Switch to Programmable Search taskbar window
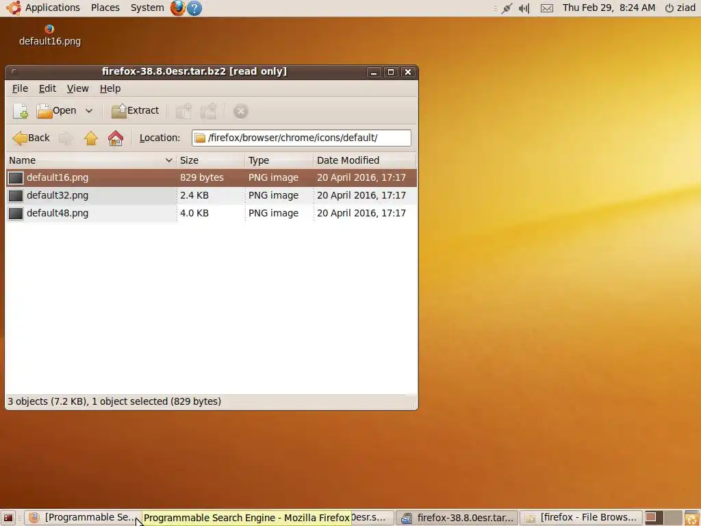This screenshot has width=701, height=526. [83, 518]
